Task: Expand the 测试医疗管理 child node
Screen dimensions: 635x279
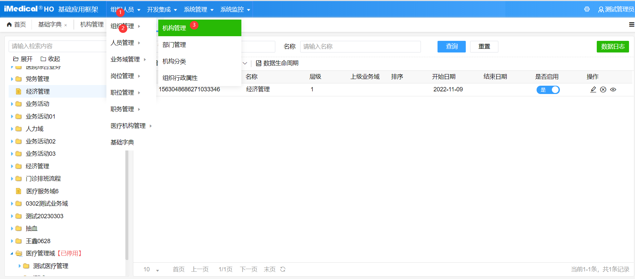Action: click(x=20, y=266)
